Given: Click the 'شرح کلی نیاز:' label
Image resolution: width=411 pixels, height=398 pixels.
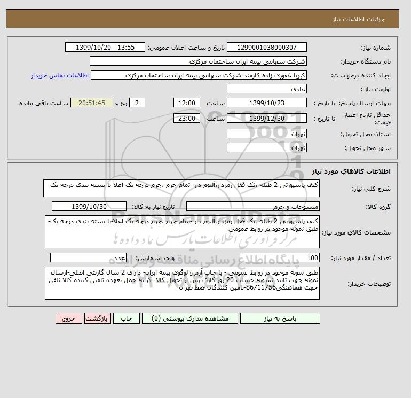Looking at the screenshot, I should 371,189.
